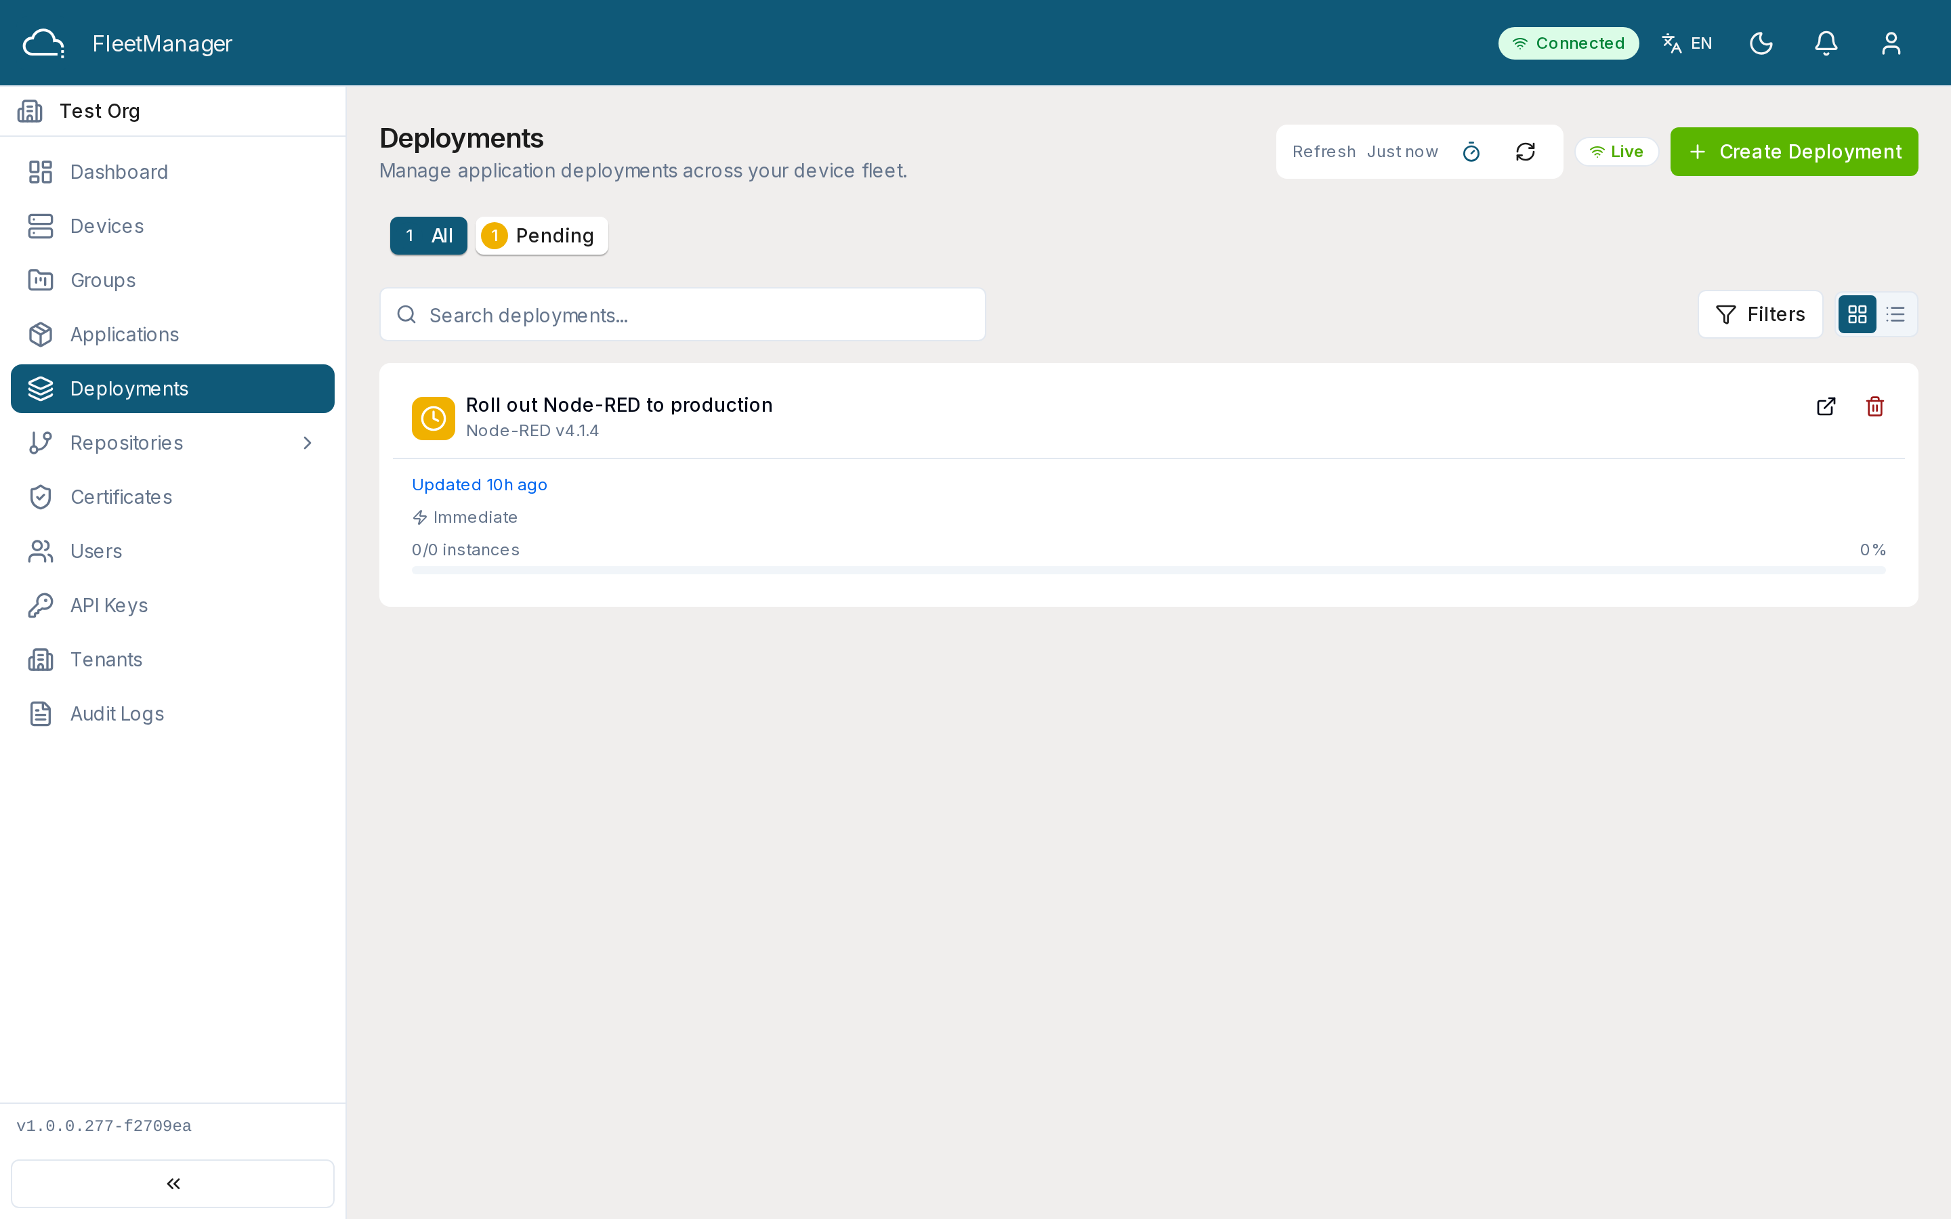Click 'Updated 10h ago' link
1951x1219 pixels.
coord(480,484)
